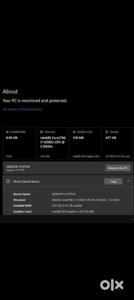Click the 8.00 GB (7.67 GB usable) value
Viewport: 134px width, 300px height.
67,206
